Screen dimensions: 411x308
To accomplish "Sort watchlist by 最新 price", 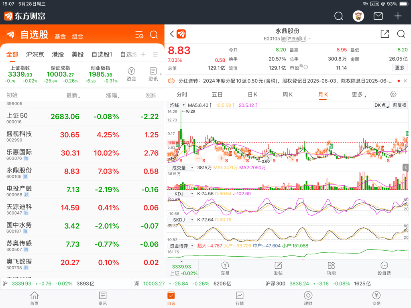I will (73, 95).
